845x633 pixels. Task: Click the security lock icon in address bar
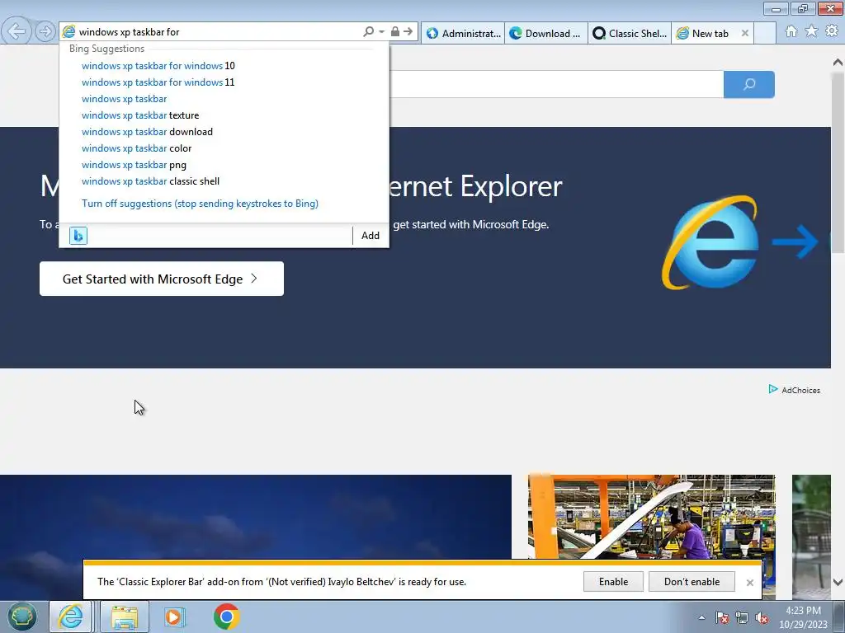(x=395, y=32)
